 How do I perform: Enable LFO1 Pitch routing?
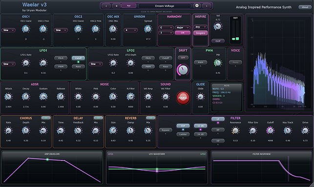[61, 58]
